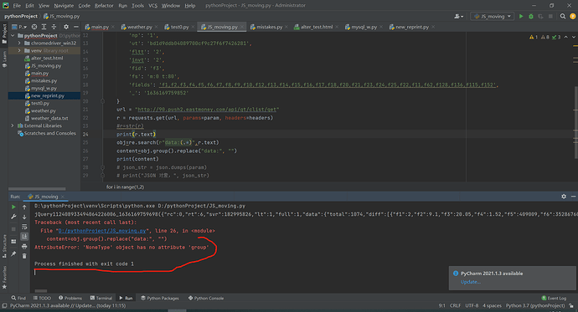Print the console output via printer icon
This screenshot has height=312, width=578.
(24, 246)
